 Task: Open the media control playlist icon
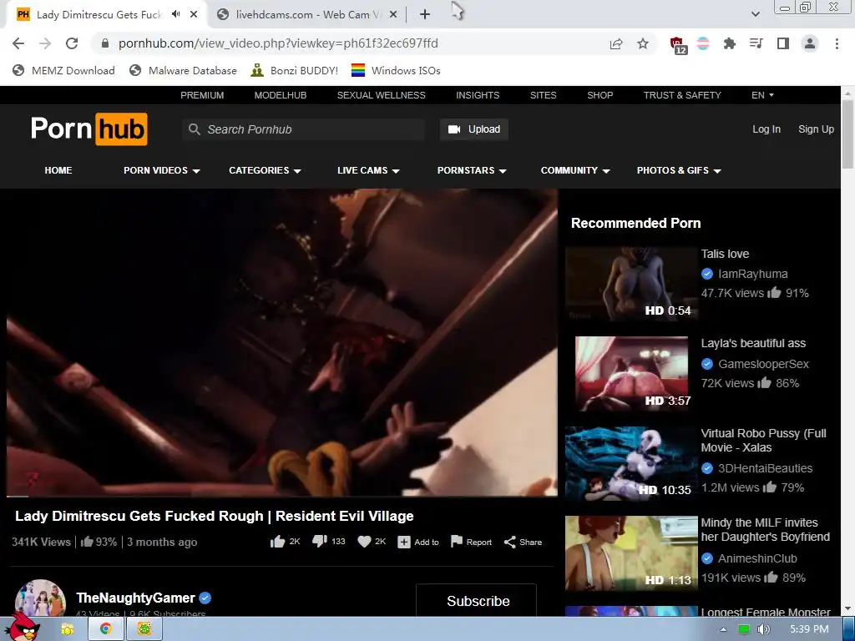coord(756,43)
